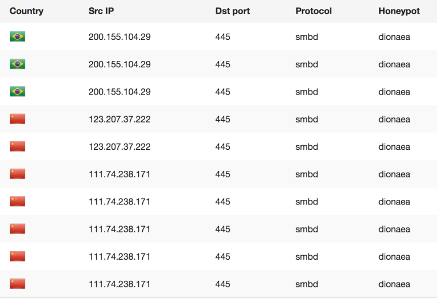437x299 pixels.
Task: Click dionaea honeypot in the first row
Action: [394, 37]
